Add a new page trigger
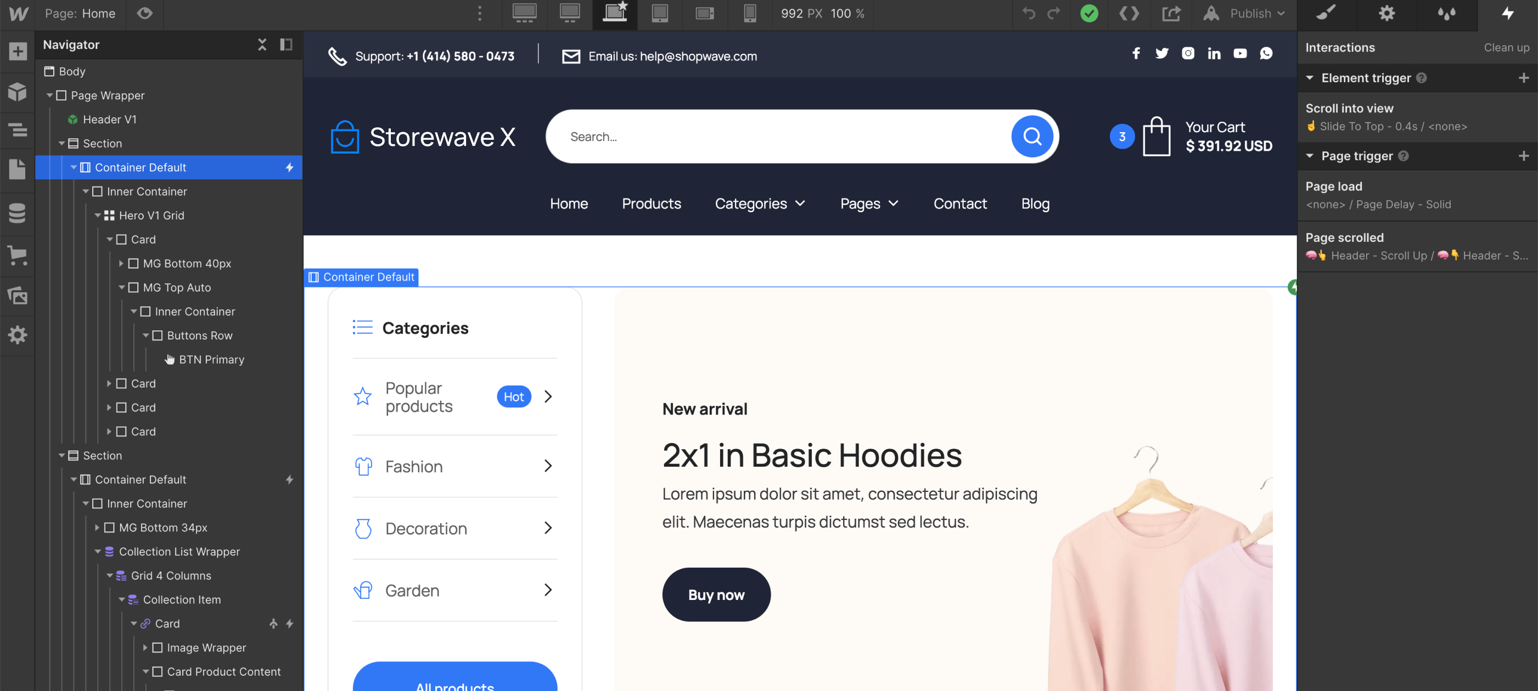 (1523, 156)
